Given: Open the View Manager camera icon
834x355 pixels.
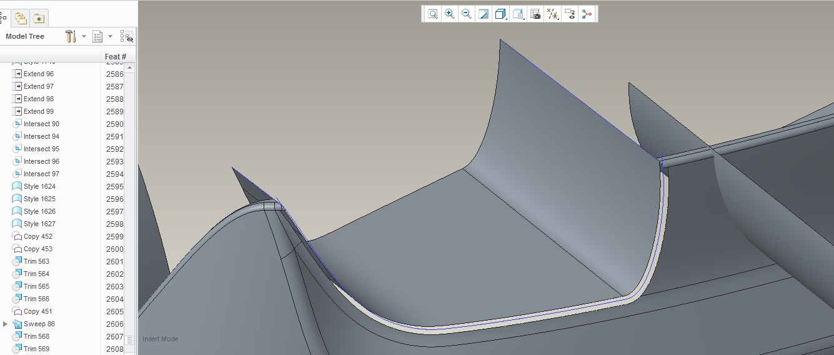Looking at the screenshot, I should [535, 14].
